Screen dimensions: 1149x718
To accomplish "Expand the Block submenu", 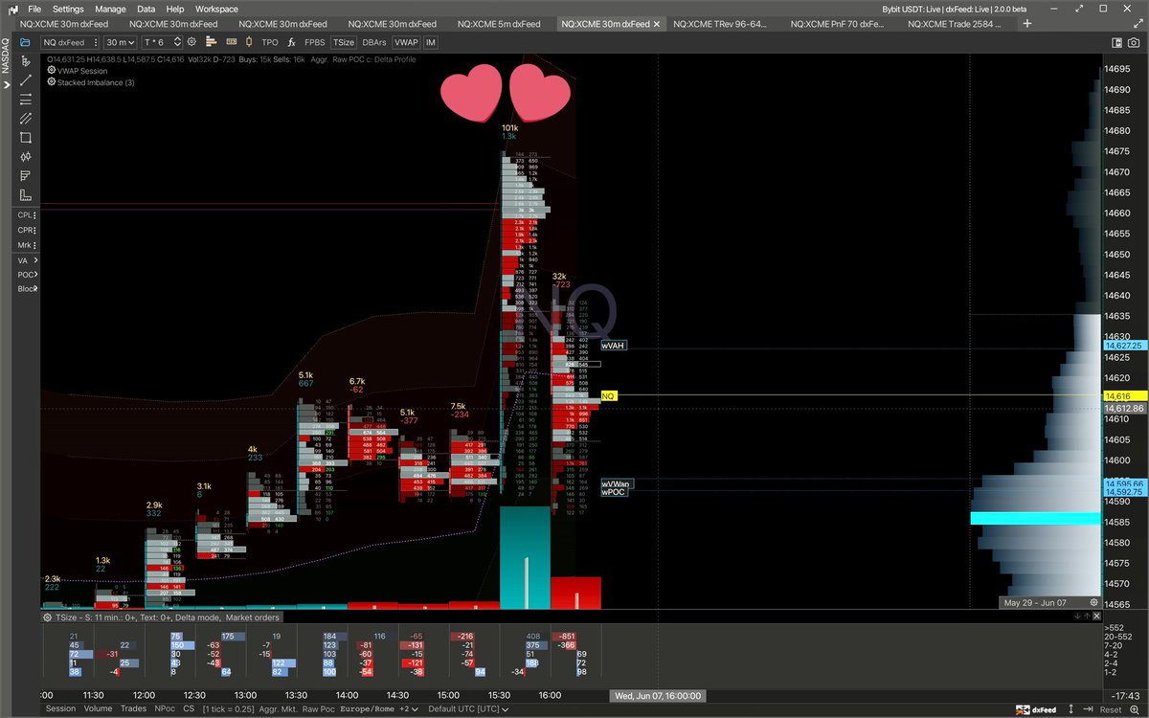I will tap(36, 289).
